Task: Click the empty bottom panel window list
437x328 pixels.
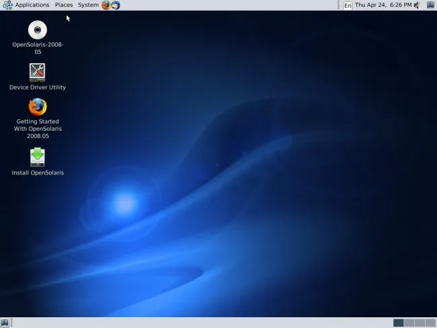Action: (x=202, y=323)
